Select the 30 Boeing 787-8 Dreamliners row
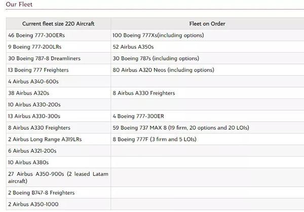The width and height of the screenshot is (304, 212). click(x=45, y=58)
